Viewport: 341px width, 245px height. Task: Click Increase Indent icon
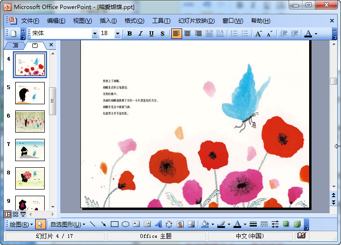coord(294,34)
